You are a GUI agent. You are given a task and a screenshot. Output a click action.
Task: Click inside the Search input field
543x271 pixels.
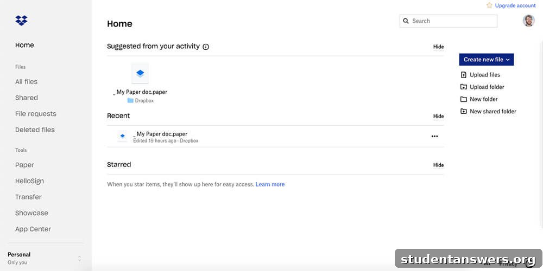tap(449, 21)
